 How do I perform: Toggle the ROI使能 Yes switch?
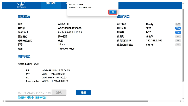click(x=178, y=28)
